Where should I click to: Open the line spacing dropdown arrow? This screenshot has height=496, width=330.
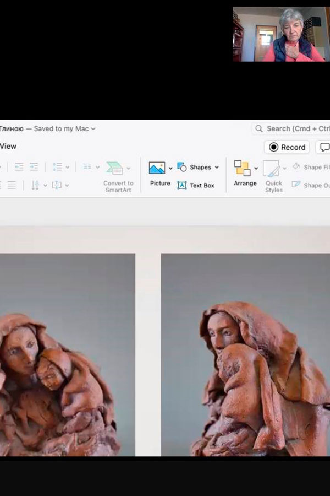[67, 168]
